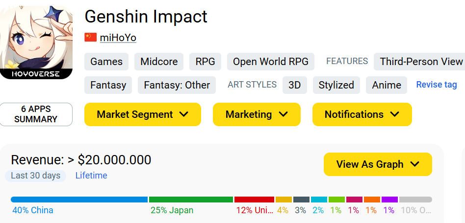Open the 6 Apps Summary button

[x=36, y=114]
